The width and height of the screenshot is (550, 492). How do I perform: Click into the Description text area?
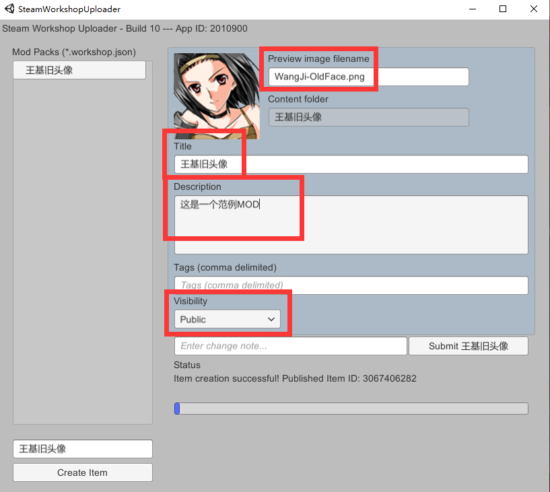pyautogui.click(x=351, y=225)
